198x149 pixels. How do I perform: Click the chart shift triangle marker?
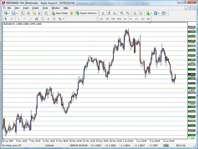tap(150, 23)
